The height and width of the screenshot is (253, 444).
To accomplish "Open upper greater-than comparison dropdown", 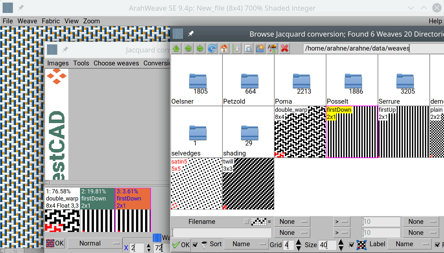I will pyautogui.click(x=342, y=222).
